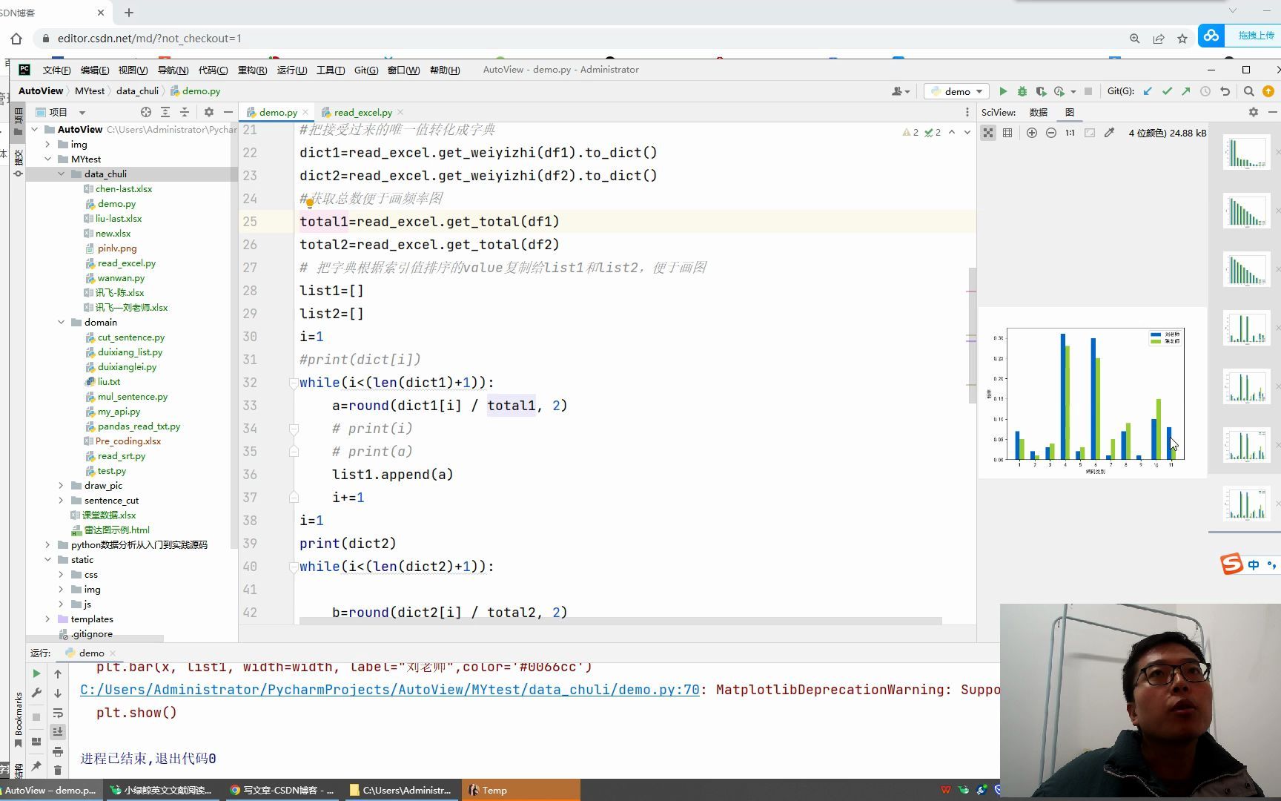
Task: Enable soft-wrap in the run console output
Action: click(x=59, y=713)
